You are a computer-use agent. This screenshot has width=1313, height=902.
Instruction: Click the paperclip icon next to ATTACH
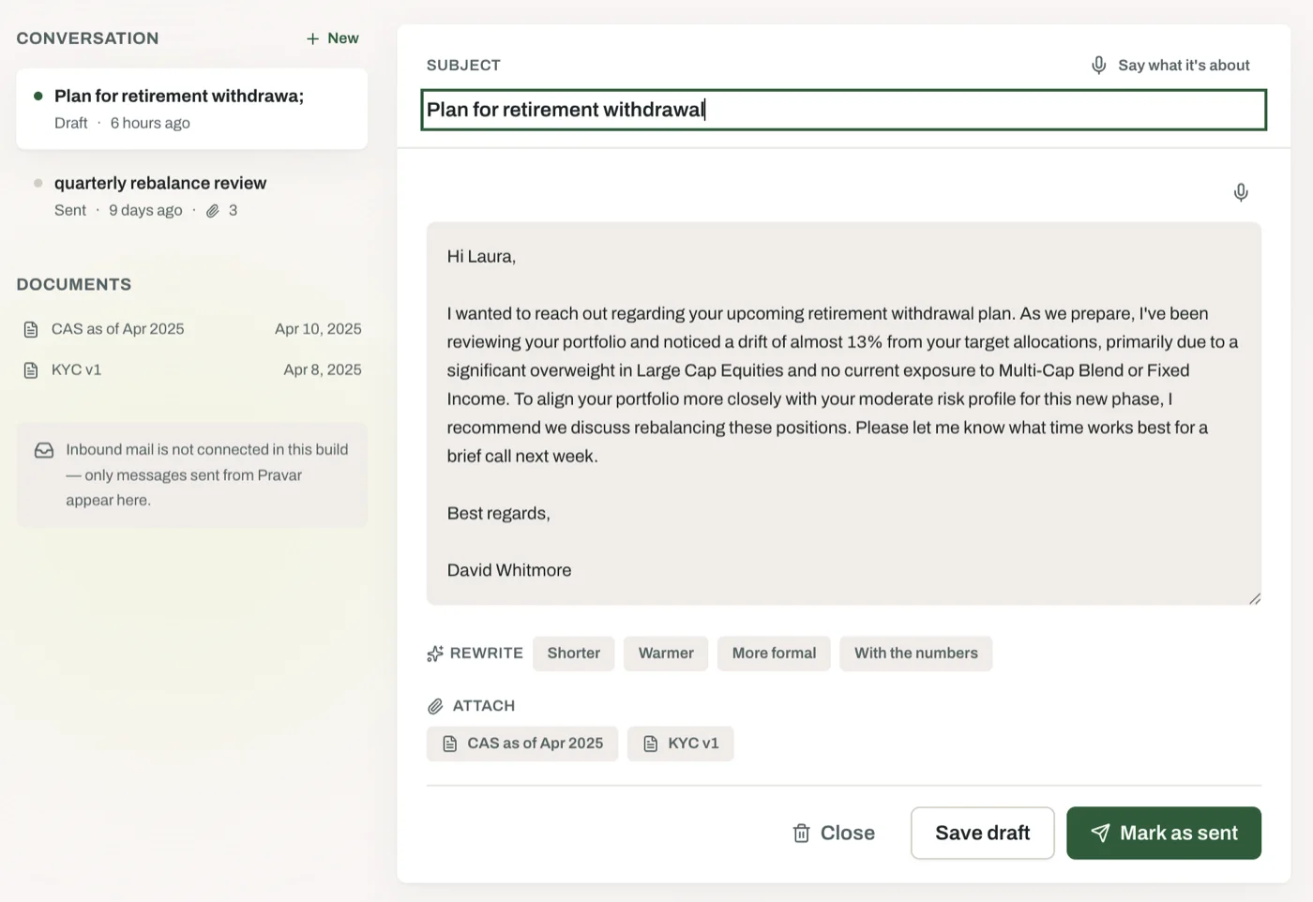[x=435, y=706]
